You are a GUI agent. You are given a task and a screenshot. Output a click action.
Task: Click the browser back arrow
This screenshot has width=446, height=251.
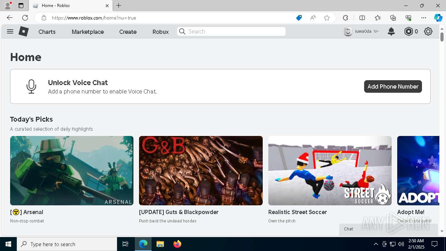10,18
